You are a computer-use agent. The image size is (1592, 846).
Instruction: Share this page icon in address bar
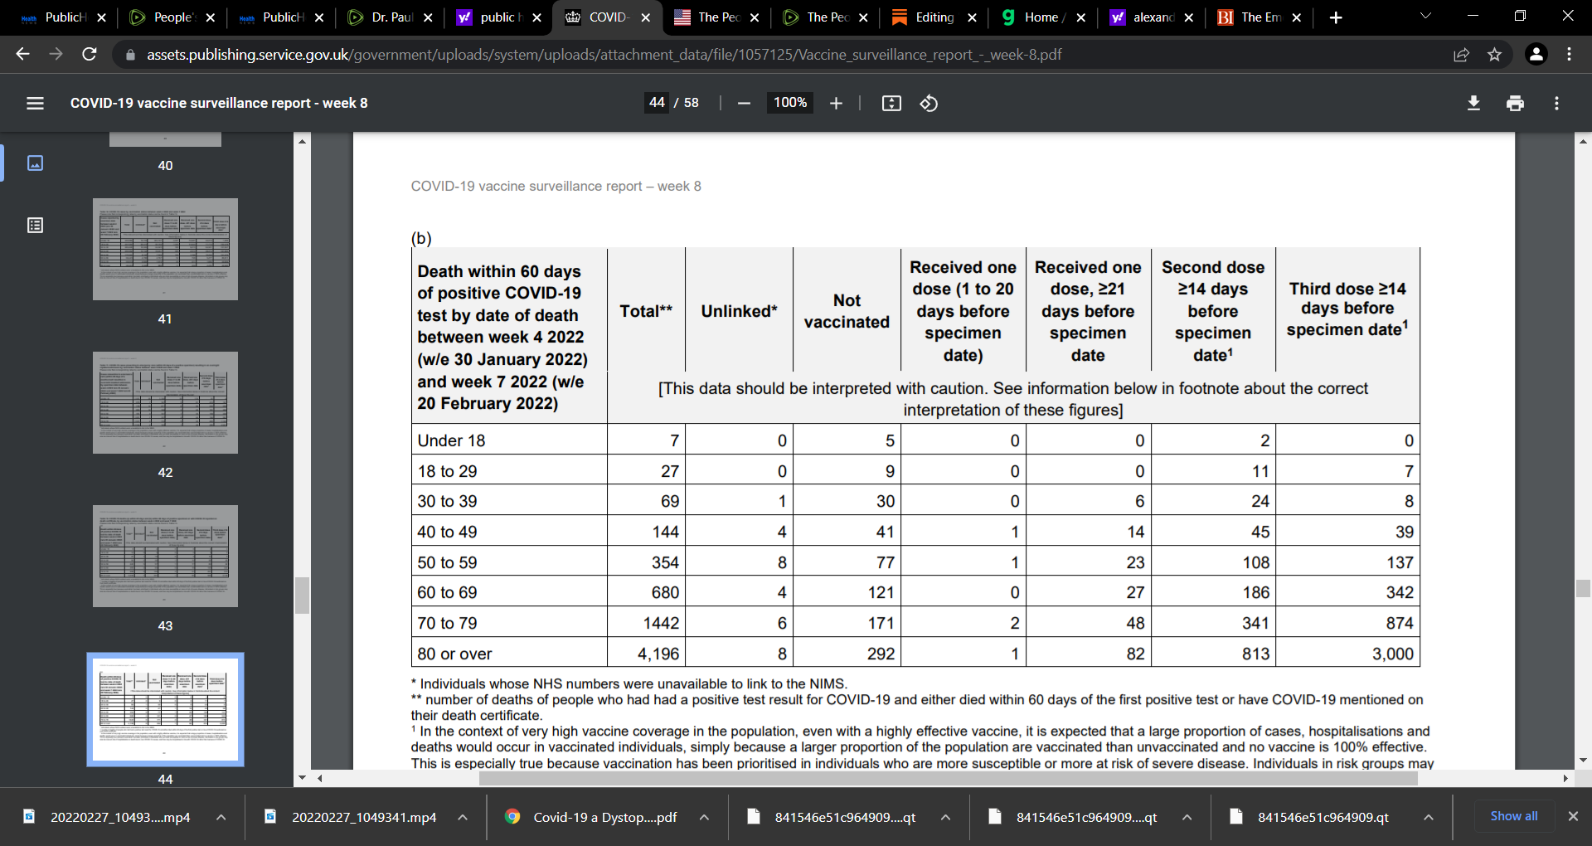tap(1461, 55)
